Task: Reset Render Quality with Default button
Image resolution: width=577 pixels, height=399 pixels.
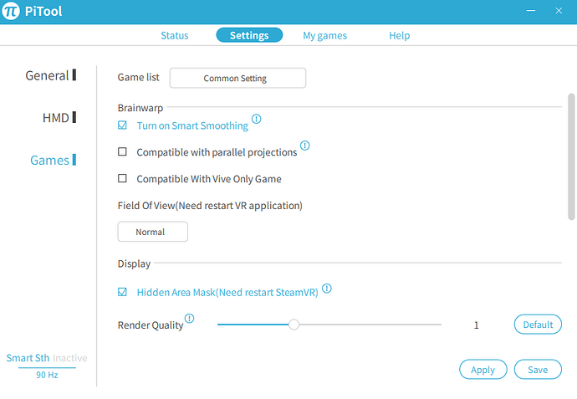Action: tap(538, 325)
